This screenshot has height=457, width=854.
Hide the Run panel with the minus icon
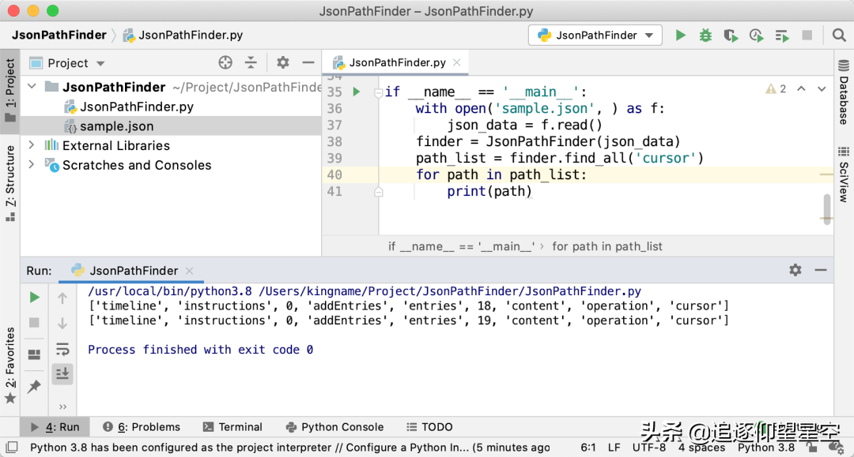coord(821,269)
